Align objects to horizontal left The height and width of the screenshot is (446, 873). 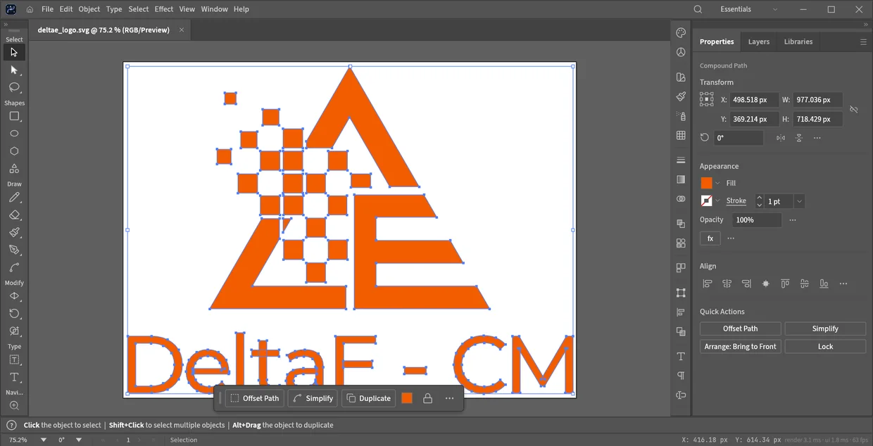click(x=708, y=283)
